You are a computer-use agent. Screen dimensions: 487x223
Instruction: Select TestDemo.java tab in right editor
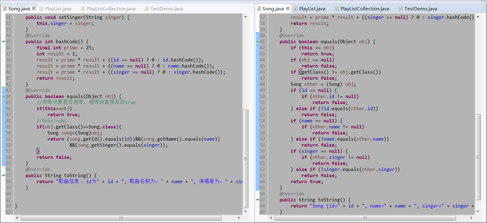point(421,9)
